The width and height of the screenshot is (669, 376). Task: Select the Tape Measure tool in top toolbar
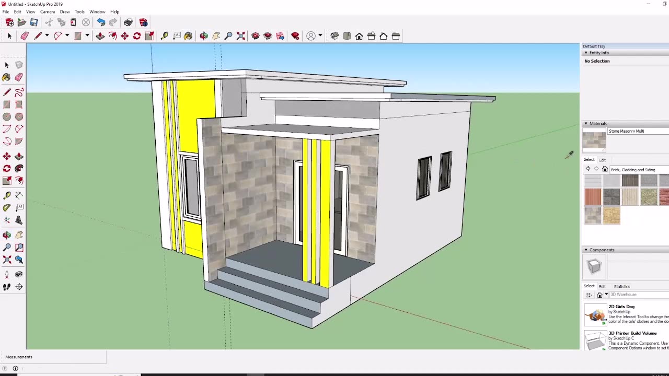(164, 36)
